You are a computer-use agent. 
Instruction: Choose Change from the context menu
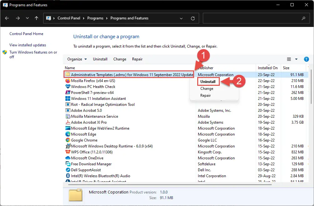207,89
